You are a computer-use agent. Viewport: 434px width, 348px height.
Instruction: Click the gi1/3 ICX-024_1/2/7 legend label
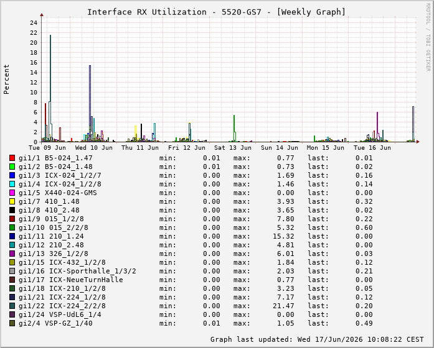[x=60, y=175]
